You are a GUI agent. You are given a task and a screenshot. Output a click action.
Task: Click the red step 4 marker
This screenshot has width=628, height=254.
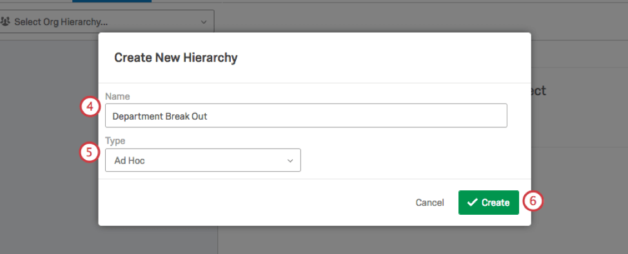click(x=90, y=107)
